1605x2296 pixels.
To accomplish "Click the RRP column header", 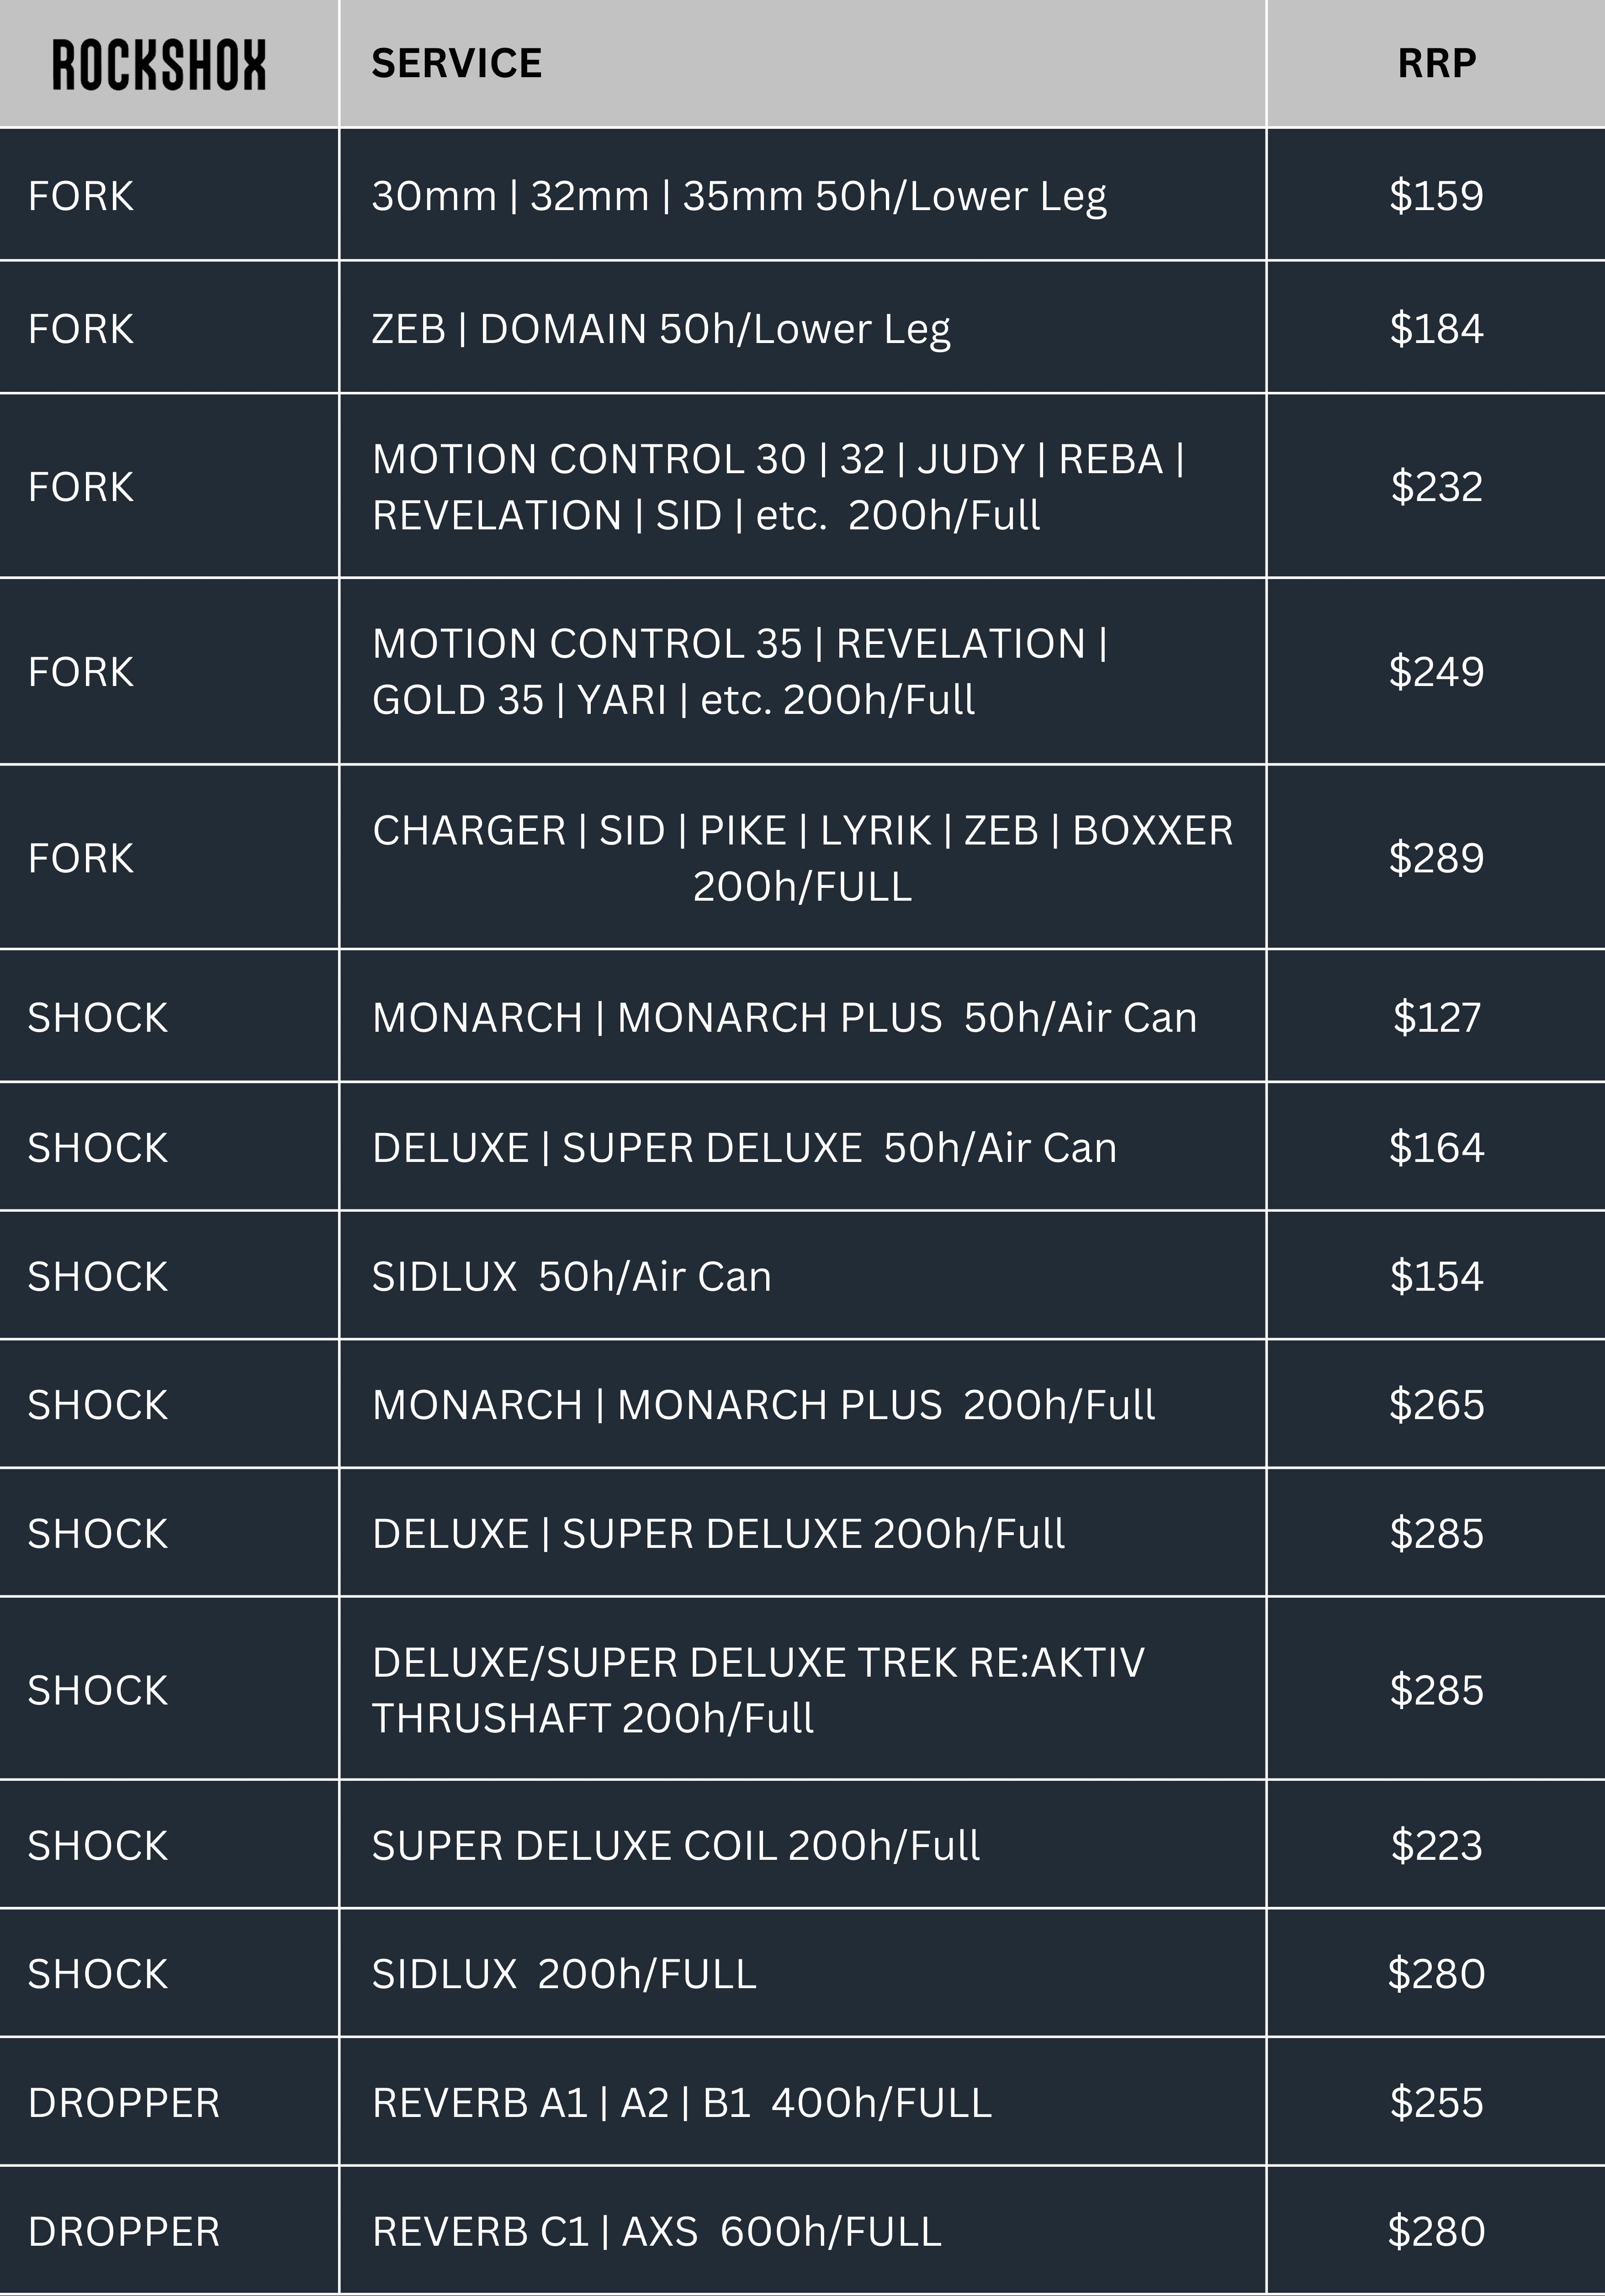I will (x=1436, y=64).
